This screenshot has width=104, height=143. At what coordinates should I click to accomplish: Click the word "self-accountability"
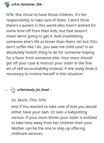[x=32, y=69]
